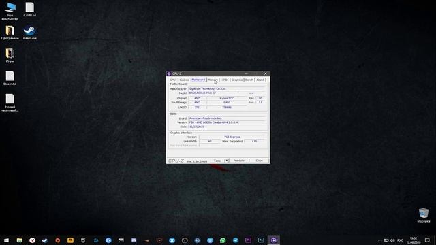Click the CPU-Z title bar icon

click(169, 73)
